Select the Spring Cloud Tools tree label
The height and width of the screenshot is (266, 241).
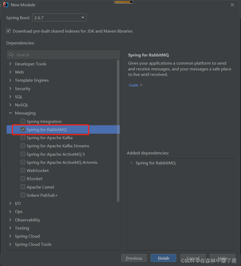click(33, 244)
